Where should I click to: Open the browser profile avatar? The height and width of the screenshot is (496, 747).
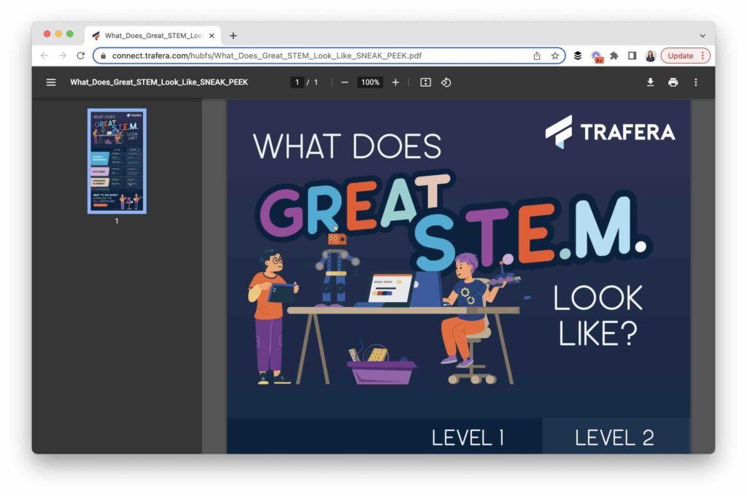point(650,55)
